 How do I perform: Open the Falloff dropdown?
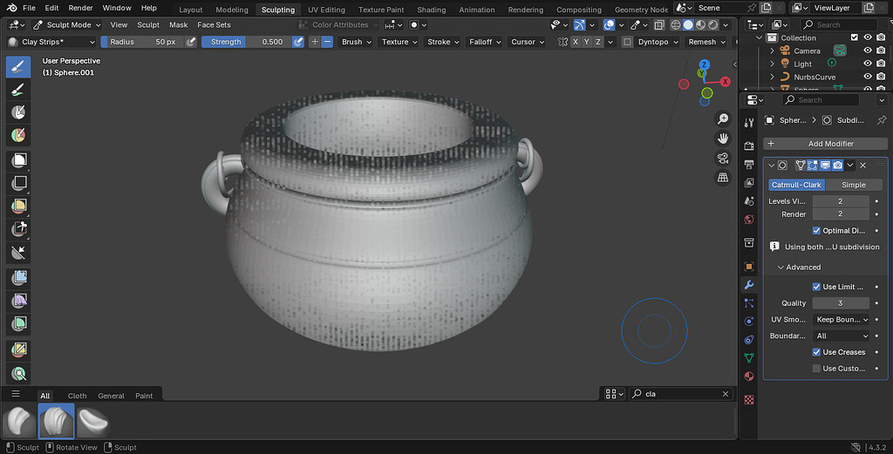pyautogui.click(x=485, y=42)
